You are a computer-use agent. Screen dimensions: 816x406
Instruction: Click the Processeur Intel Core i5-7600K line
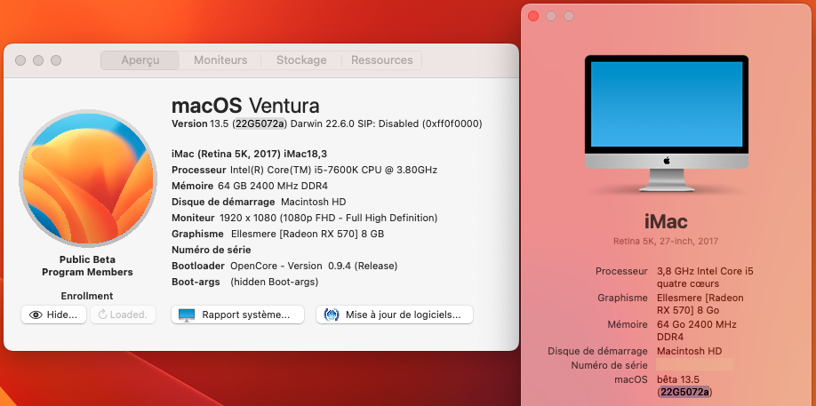coord(304,170)
